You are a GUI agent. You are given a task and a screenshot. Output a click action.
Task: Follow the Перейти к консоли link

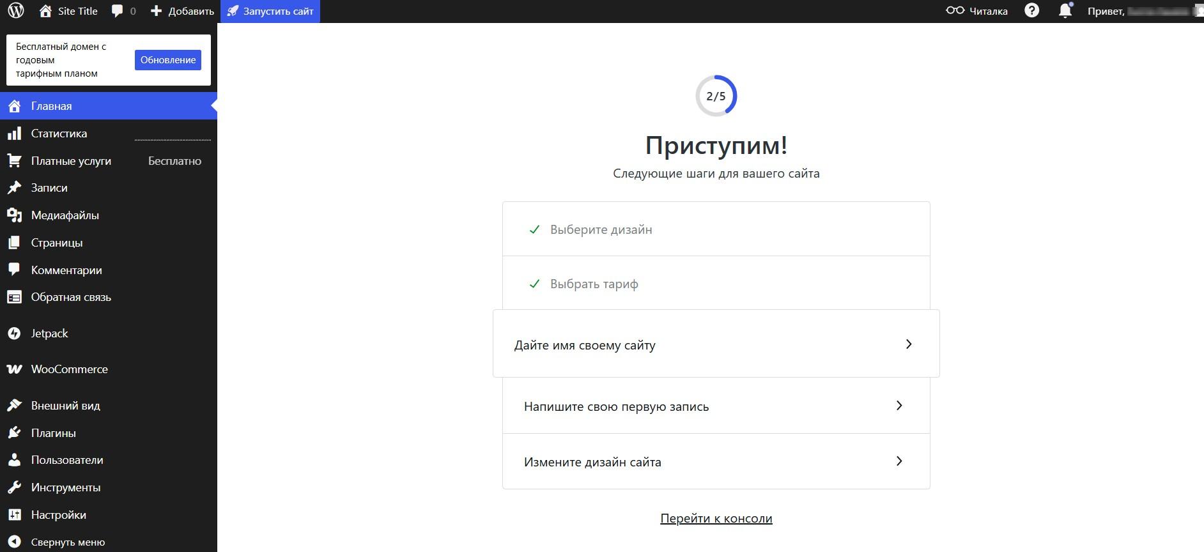[x=716, y=518]
